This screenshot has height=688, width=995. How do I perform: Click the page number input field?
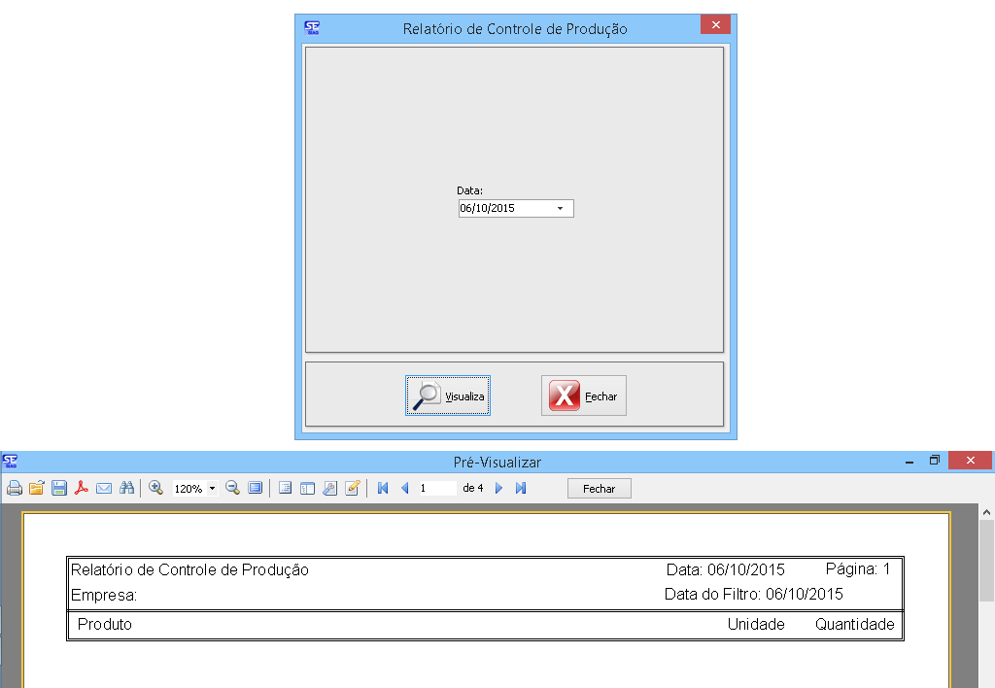click(436, 488)
